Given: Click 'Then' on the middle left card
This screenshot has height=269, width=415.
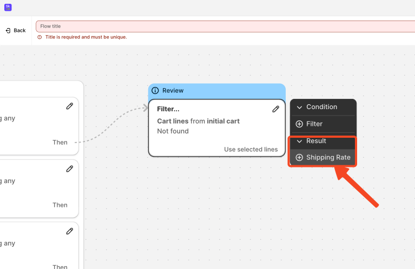Looking at the screenshot, I should tap(60, 205).
